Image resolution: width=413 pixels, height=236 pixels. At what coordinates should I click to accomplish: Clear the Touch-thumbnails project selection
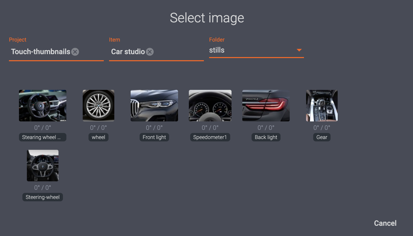point(75,52)
